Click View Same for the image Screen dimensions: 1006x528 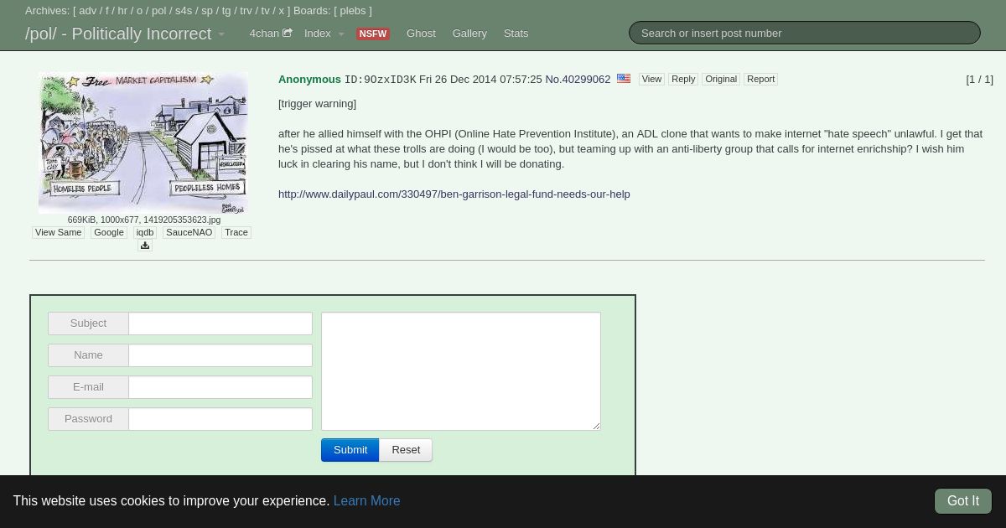coord(59,232)
